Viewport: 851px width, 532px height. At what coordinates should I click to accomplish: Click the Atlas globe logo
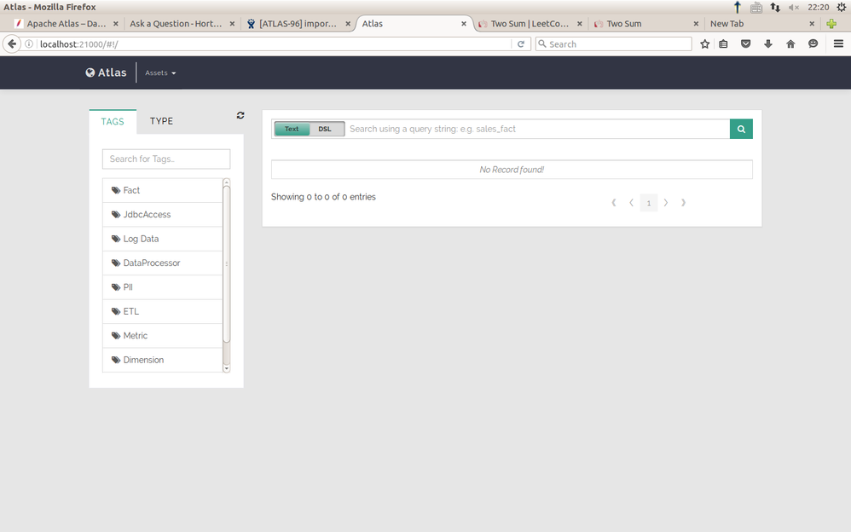[90, 72]
